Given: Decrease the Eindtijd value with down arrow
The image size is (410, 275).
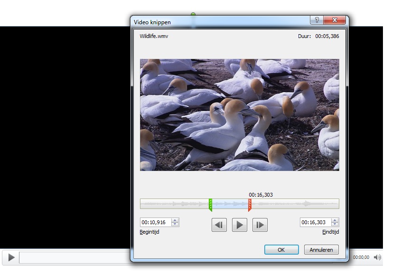Looking at the screenshot, I should click(x=335, y=224).
